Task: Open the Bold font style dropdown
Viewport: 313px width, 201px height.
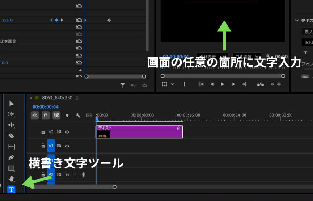Action: point(307,42)
